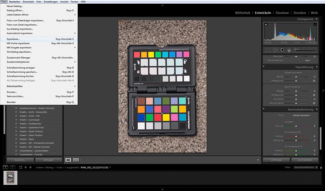
Task: Open before/after view options arrow
Action: click(x=81, y=160)
